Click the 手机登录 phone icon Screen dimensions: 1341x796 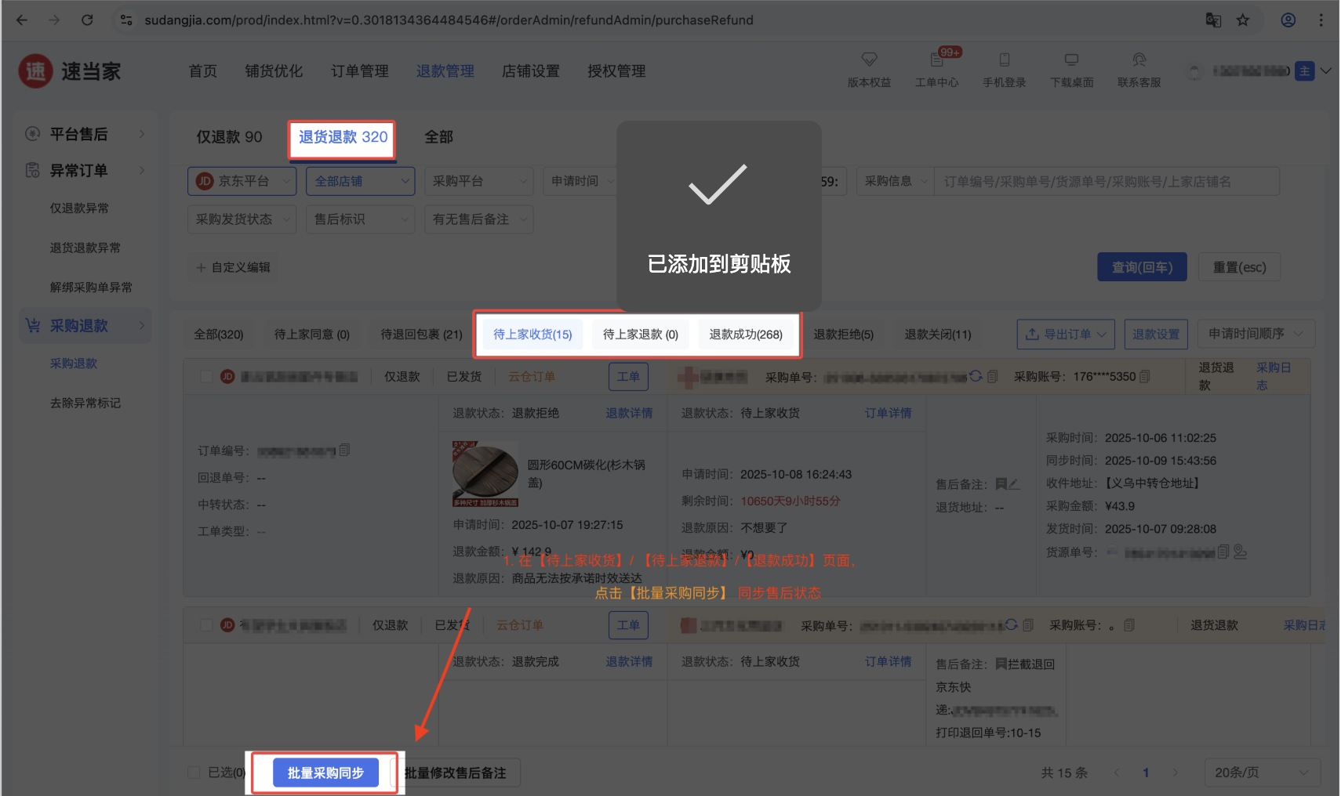coord(1004,60)
